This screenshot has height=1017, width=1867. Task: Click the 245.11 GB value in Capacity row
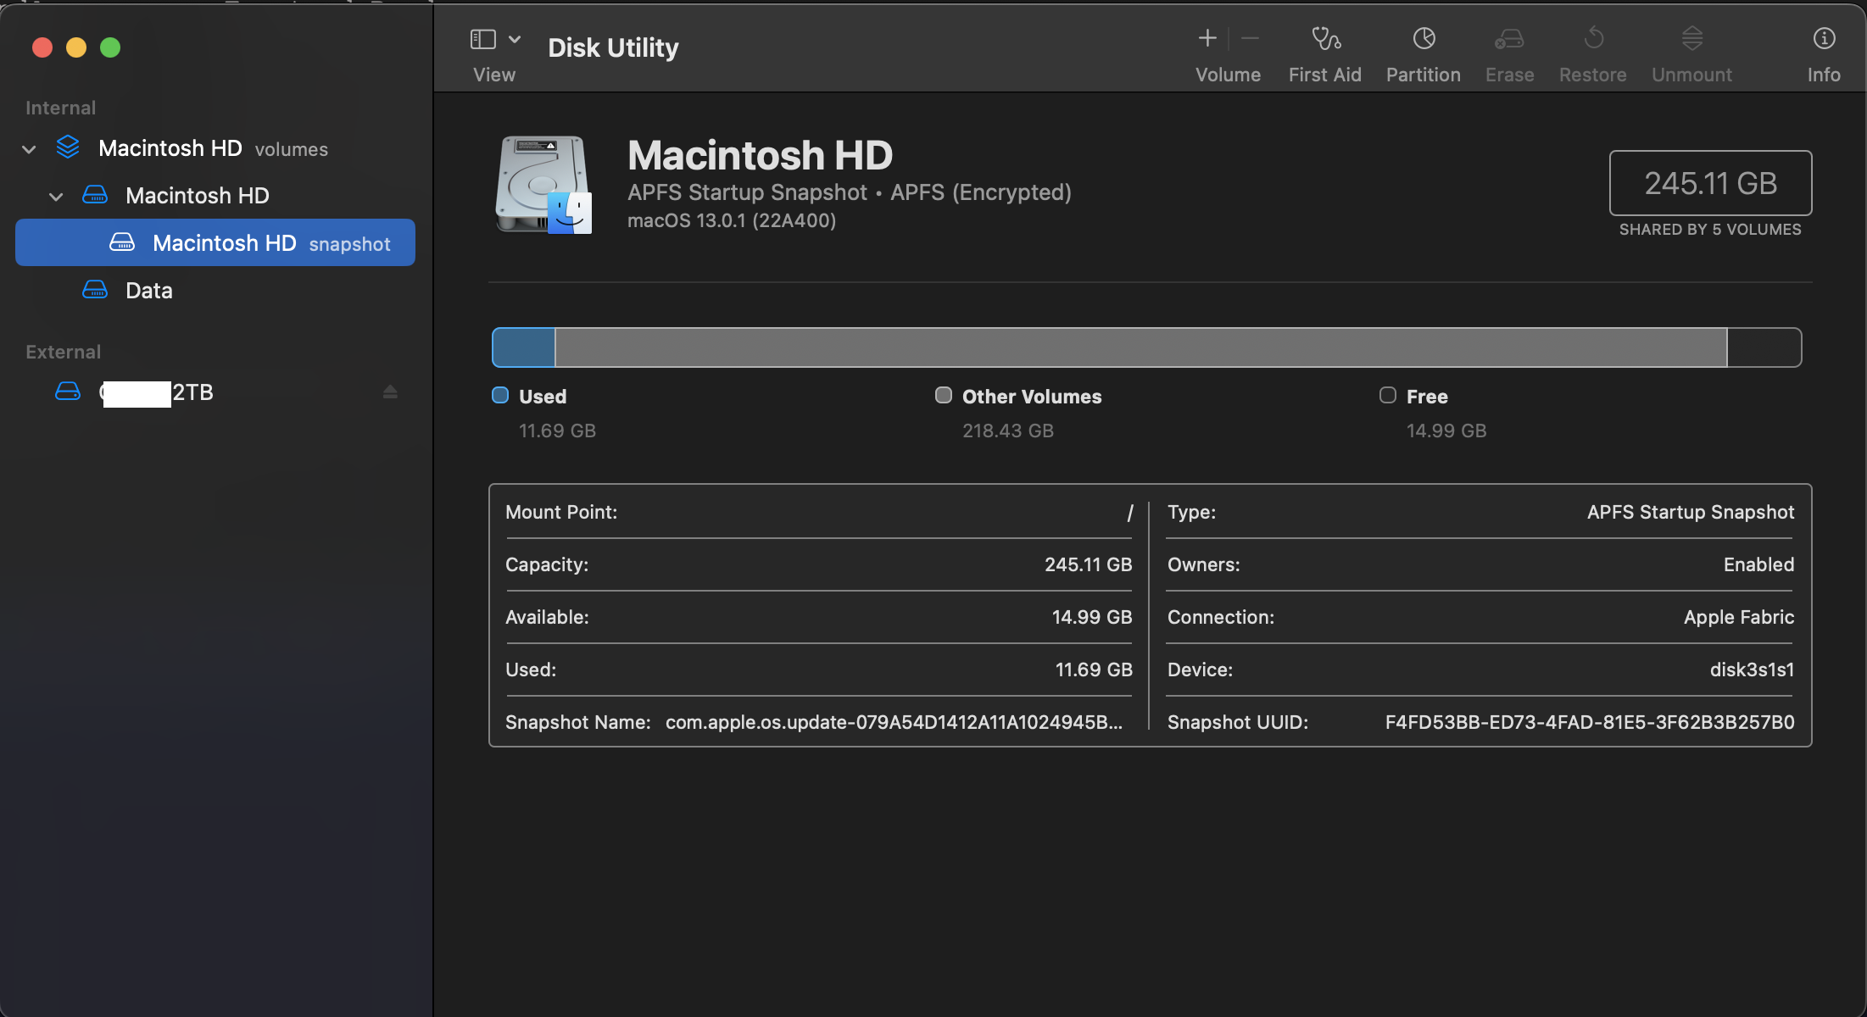(1088, 564)
